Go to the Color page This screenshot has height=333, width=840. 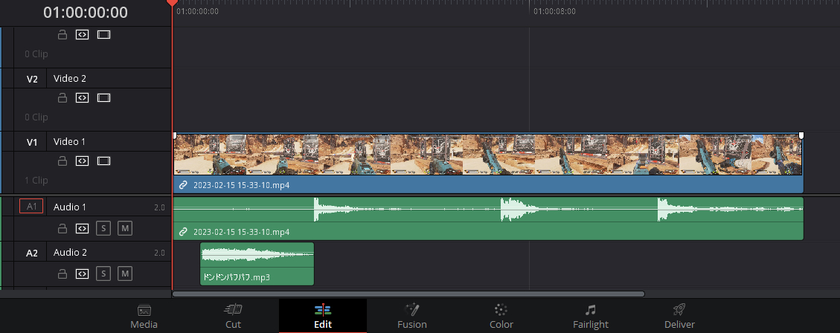coord(501,317)
